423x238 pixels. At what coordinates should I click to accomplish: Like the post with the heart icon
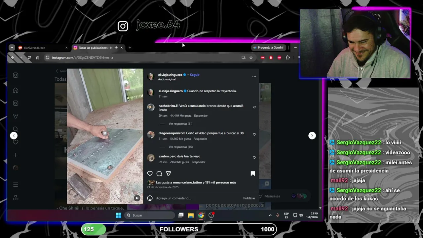tap(150, 174)
